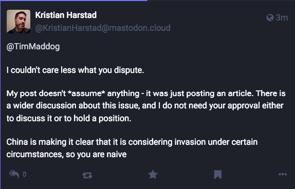The width and height of the screenshot is (295, 189).
Task: Open the post via the 3m timestamp
Action: coord(282,17)
